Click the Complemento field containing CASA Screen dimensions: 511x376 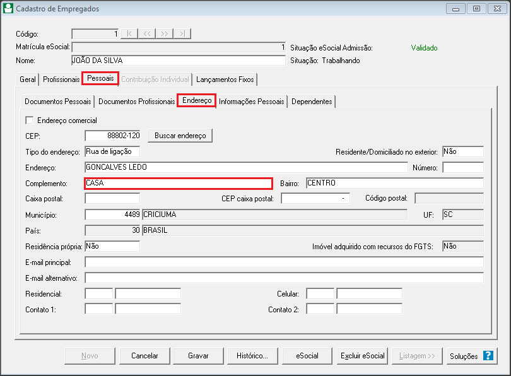click(178, 184)
